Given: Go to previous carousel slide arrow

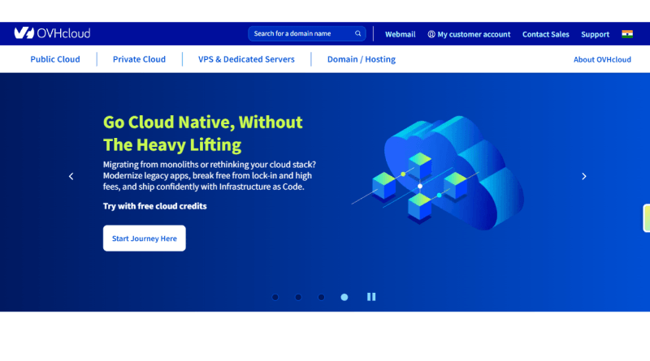Looking at the screenshot, I should coord(71,176).
